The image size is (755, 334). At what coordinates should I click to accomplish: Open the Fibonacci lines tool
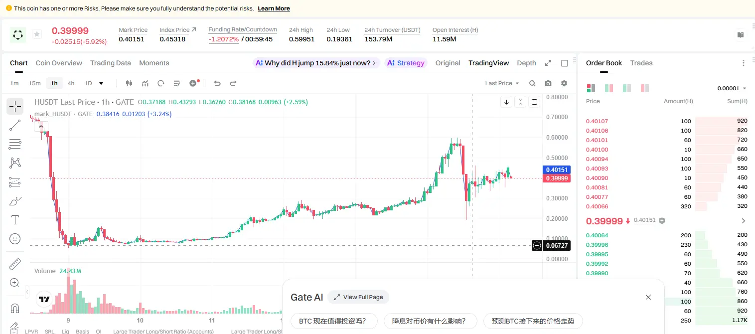point(15,144)
